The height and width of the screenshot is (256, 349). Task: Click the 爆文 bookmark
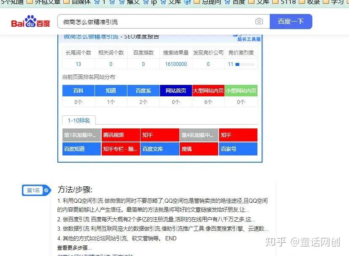pos(129,2)
